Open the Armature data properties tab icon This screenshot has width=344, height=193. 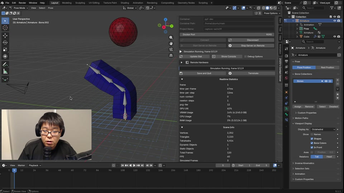point(286,109)
